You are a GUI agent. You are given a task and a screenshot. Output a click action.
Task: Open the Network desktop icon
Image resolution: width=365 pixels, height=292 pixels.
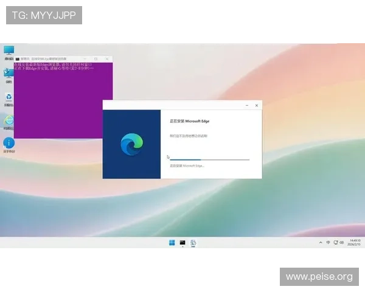click(x=9, y=73)
